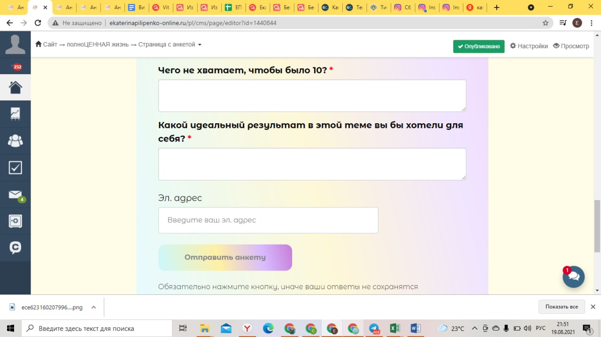The width and height of the screenshot is (601, 337).
Task: Bookmark this page with the star
Action: 545,22
